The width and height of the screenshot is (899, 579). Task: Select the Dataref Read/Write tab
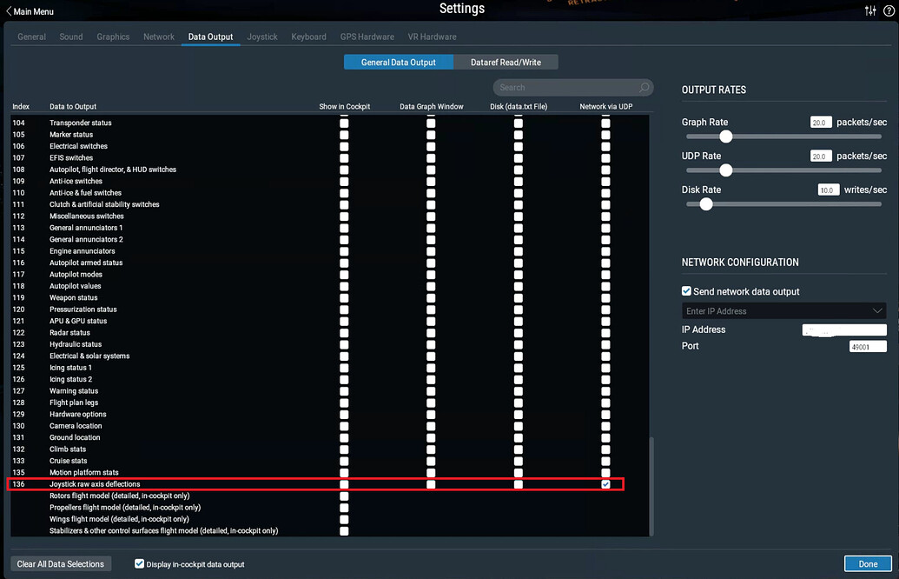(506, 62)
